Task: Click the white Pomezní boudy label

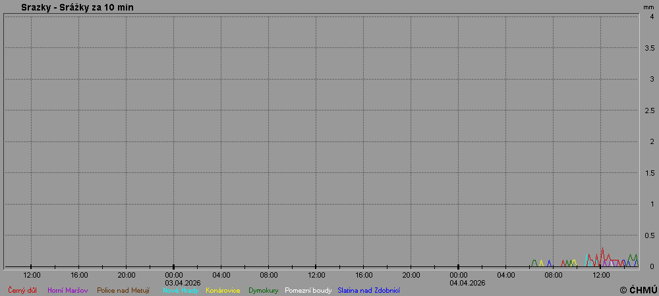Action: (308, 290)
